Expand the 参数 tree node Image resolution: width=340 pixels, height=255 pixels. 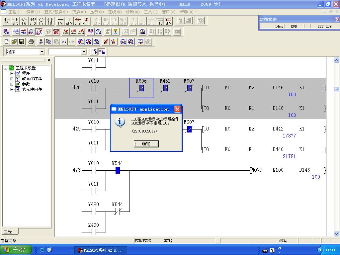click(x=12, y=84)
